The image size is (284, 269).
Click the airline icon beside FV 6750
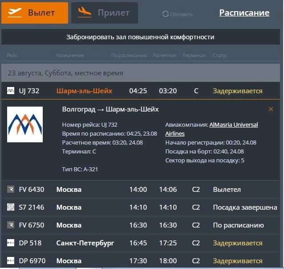coord(11,225)
